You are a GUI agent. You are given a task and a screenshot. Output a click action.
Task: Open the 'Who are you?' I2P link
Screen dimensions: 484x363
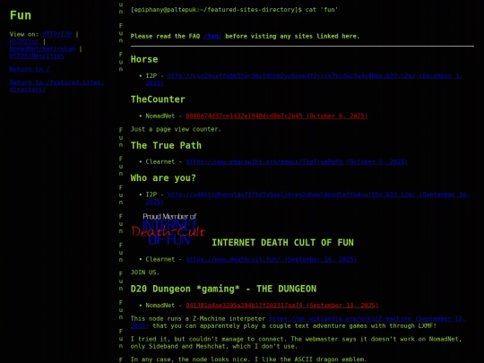(307, 198)
